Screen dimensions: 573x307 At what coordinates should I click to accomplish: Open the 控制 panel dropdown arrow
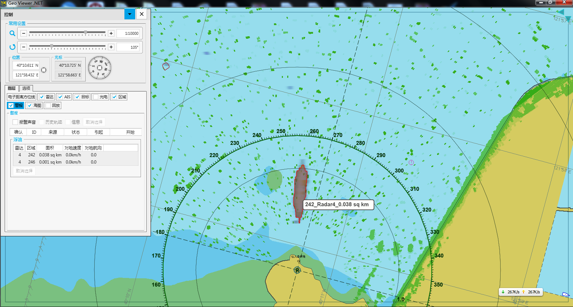(129, 14)
